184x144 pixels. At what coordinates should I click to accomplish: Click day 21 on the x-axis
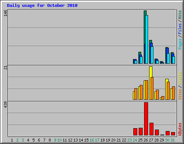pyautogui.click(x=119, y=140)
